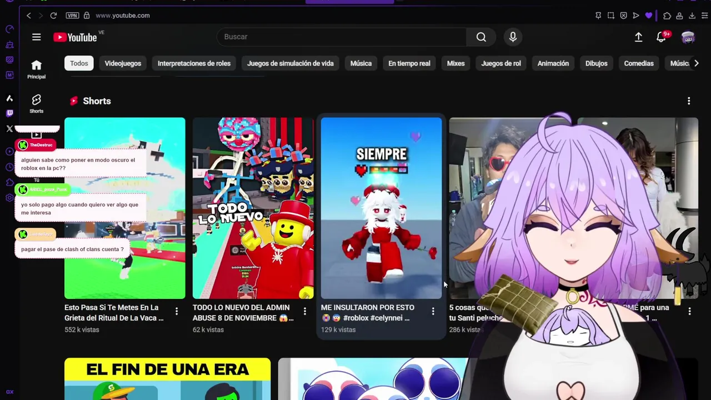Open the YouTube upload arrow icon
Viewport: 711px width, 400px height.
coord(638,37)
